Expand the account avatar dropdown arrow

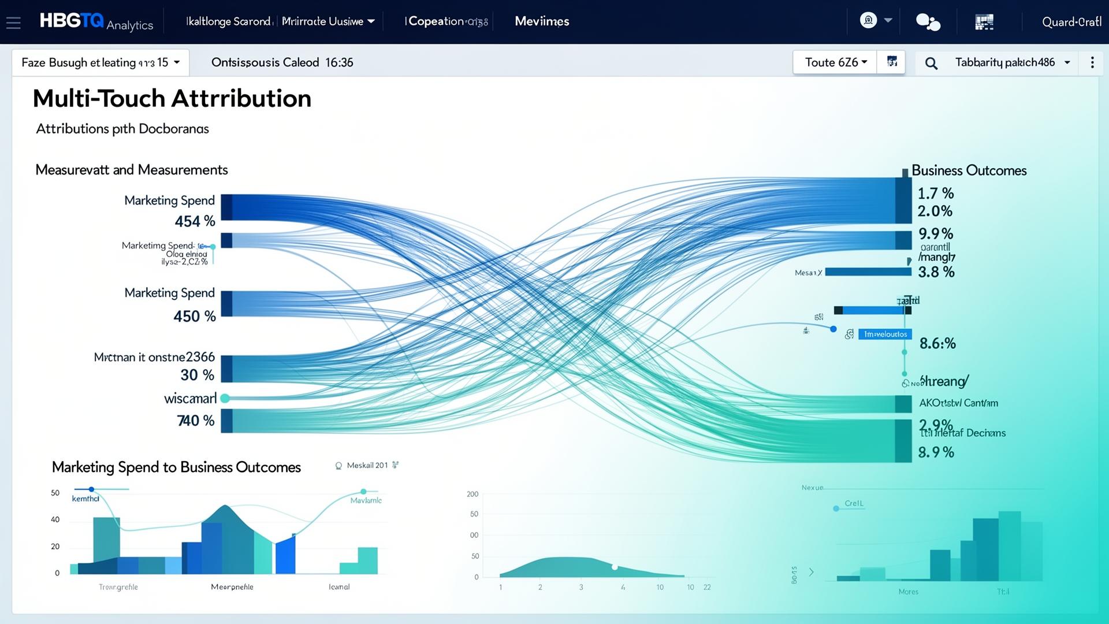click(x=888, y=20)
